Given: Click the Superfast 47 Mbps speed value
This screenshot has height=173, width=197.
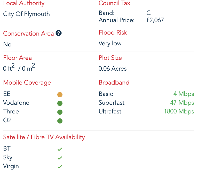Looking at the screenshot, I should tap(182, 103).
